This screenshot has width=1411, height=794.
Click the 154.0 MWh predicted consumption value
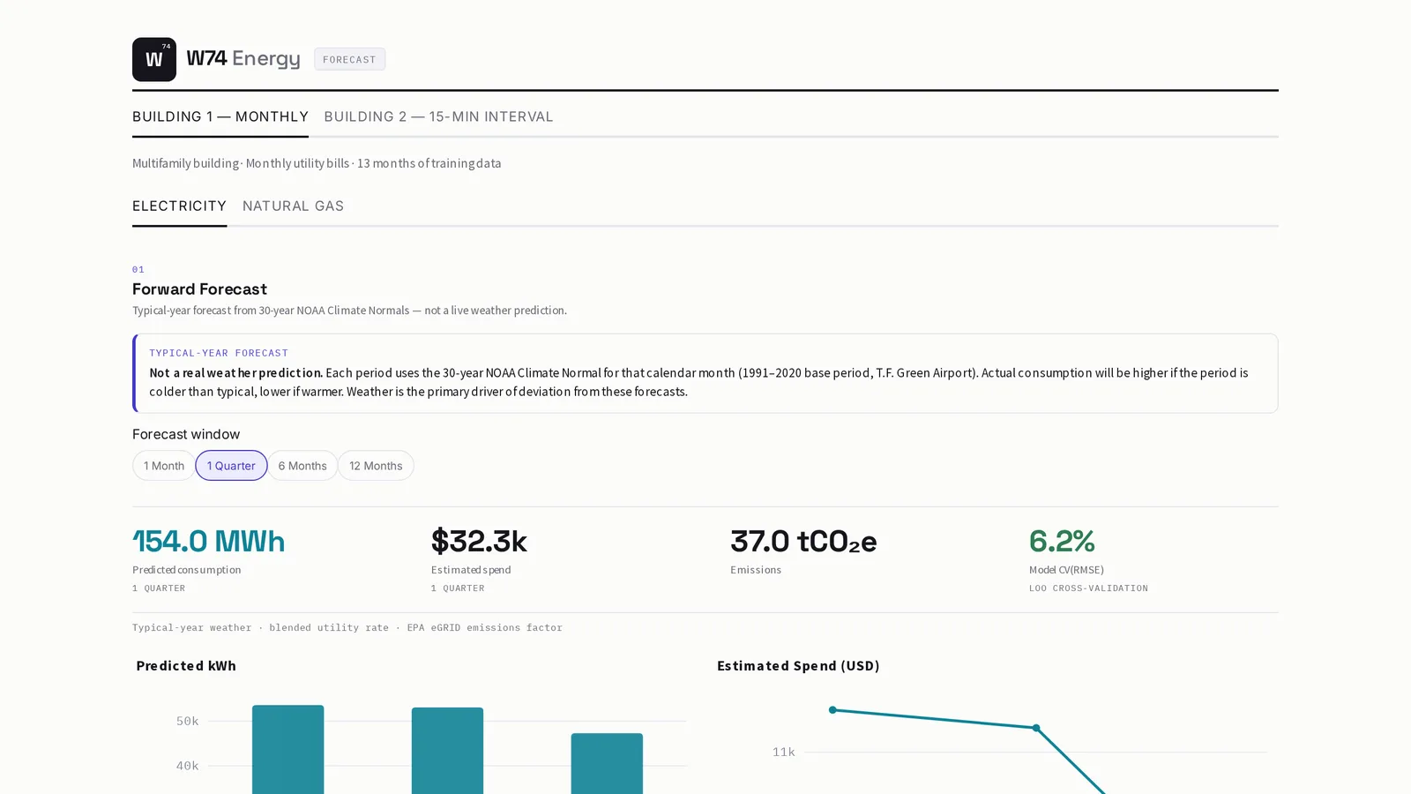208,541
